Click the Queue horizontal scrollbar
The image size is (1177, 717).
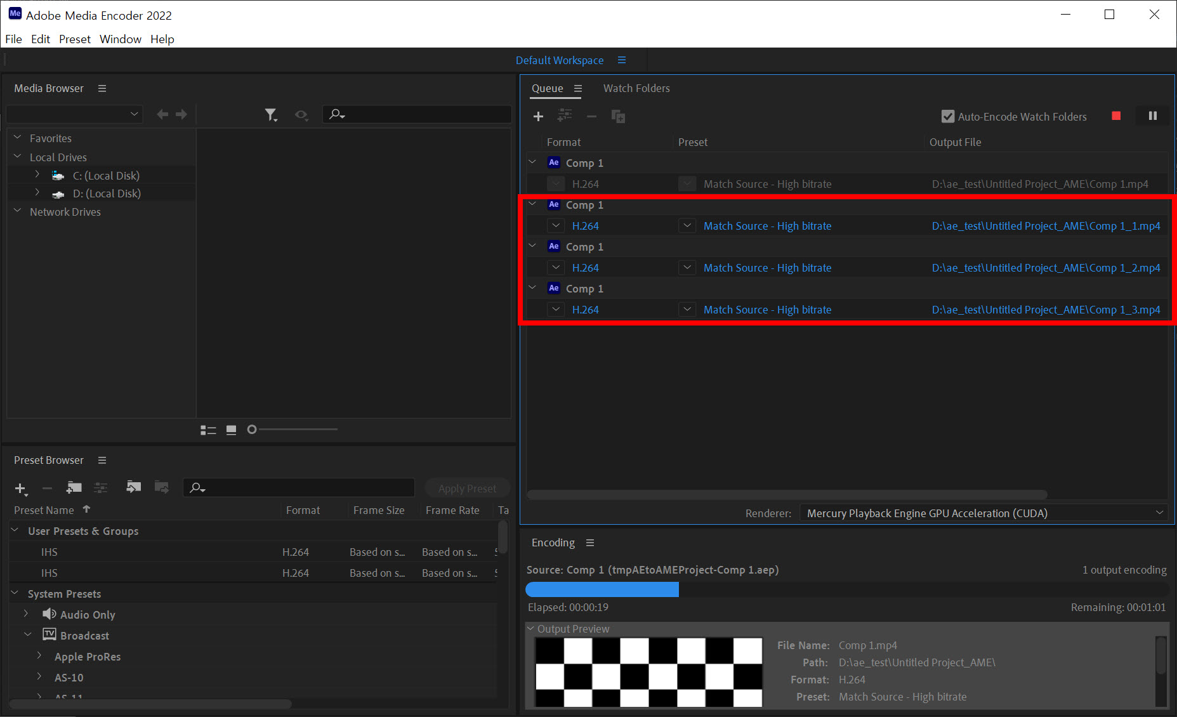pyautogui.click(x=787, y=494)
